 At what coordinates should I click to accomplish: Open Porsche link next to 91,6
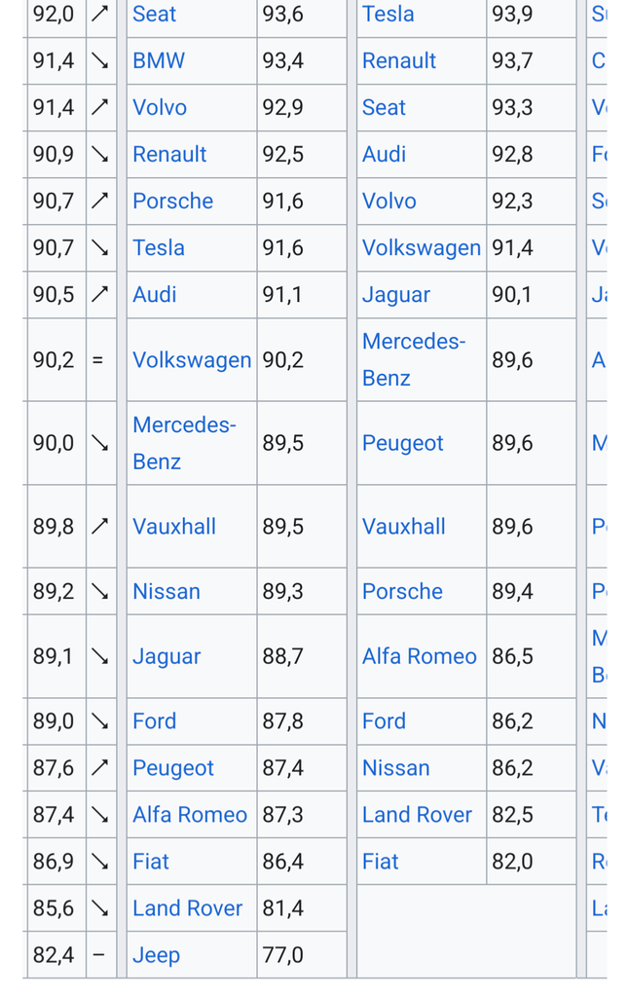172,201
